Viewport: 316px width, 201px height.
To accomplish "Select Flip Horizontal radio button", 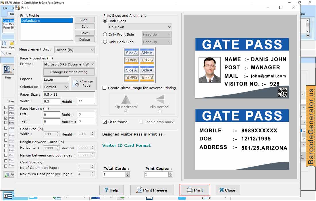I will click(x=126, y=111).
